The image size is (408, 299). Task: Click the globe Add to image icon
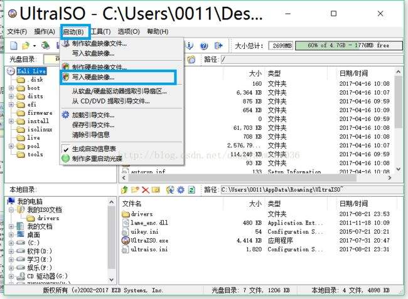pyautogui.click(x=170, y=190)
